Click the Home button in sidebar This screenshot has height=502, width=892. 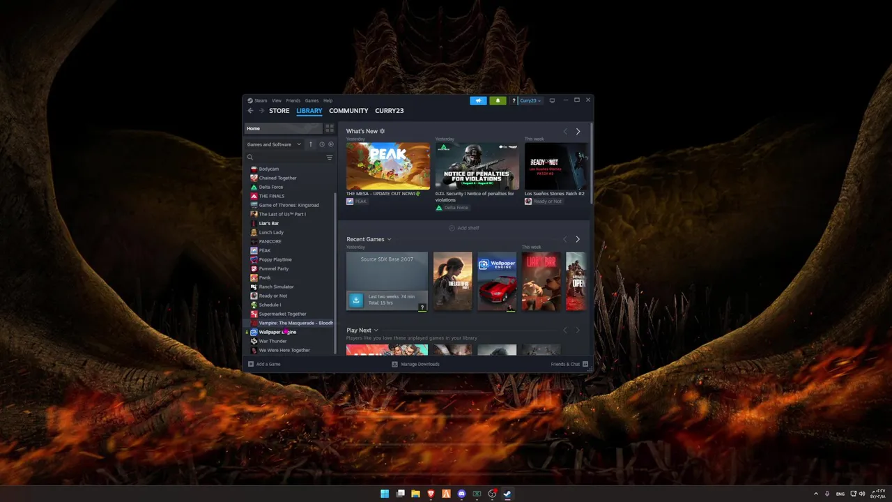coord(284,128)
